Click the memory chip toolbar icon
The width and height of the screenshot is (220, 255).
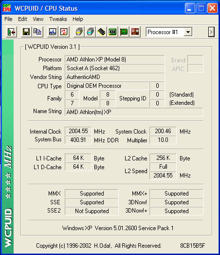(101, 32)
